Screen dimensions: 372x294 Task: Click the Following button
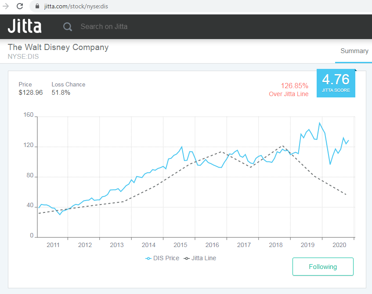pos(323,266)
